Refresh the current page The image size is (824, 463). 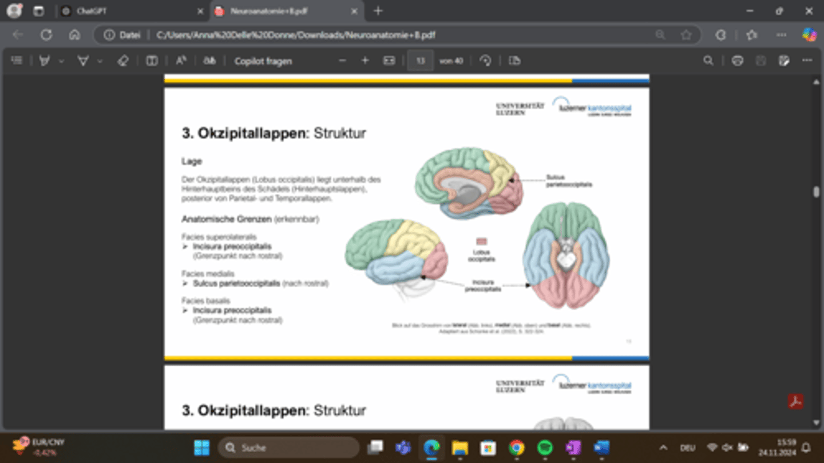tap(46, 35)
